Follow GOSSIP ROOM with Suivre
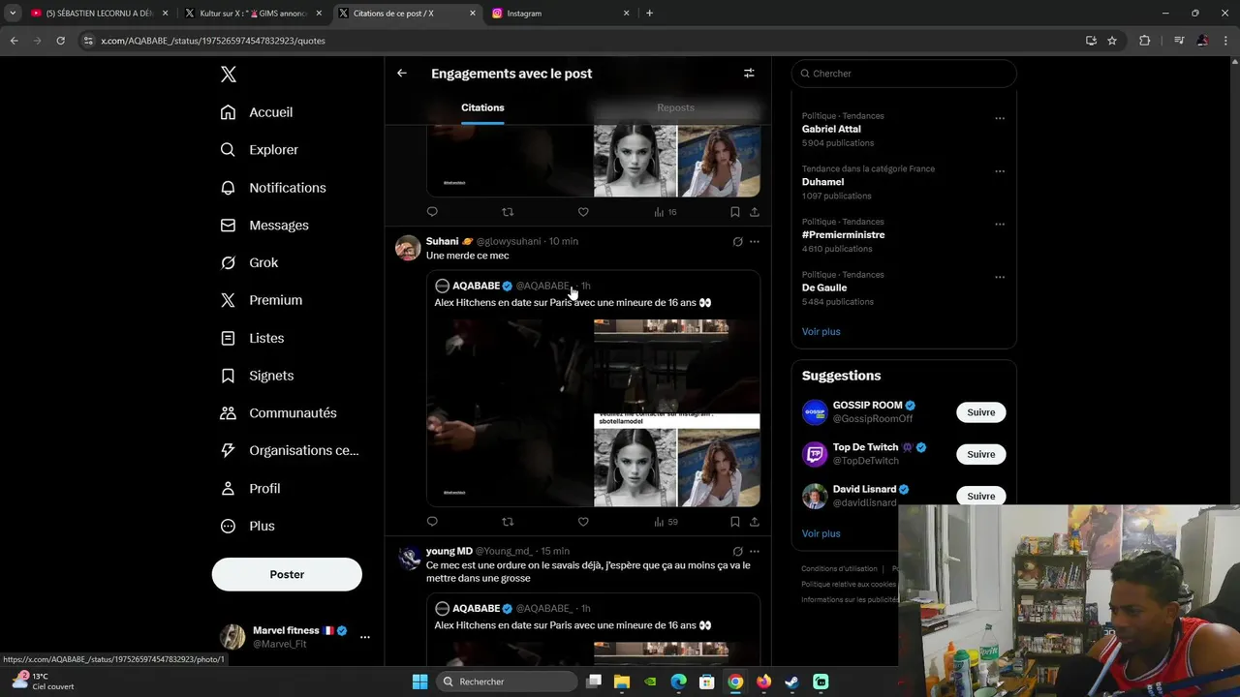Screen dimensions: 1240x697 pos(980,412)
